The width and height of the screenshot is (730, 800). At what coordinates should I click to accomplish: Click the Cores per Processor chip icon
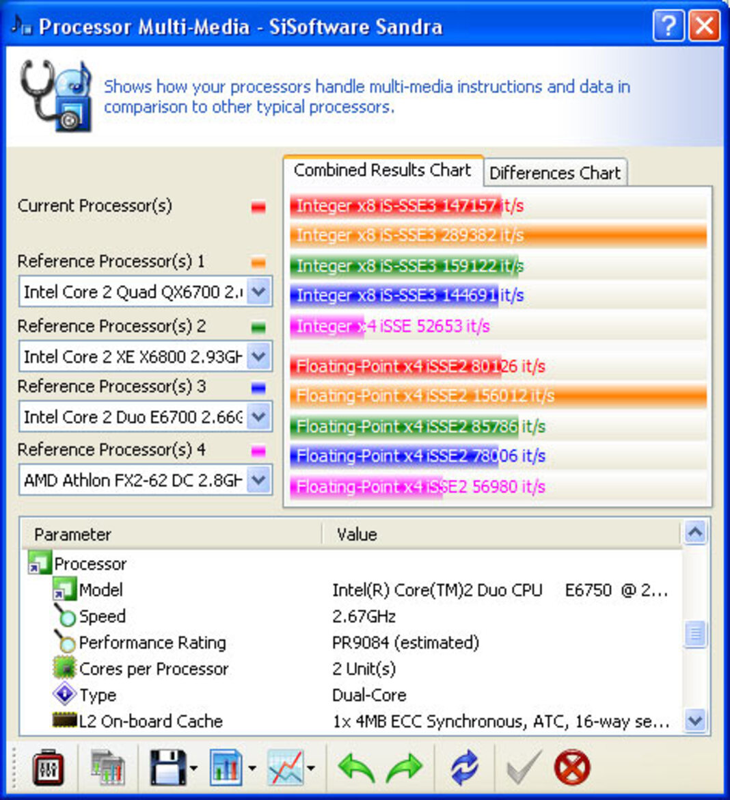65,667
